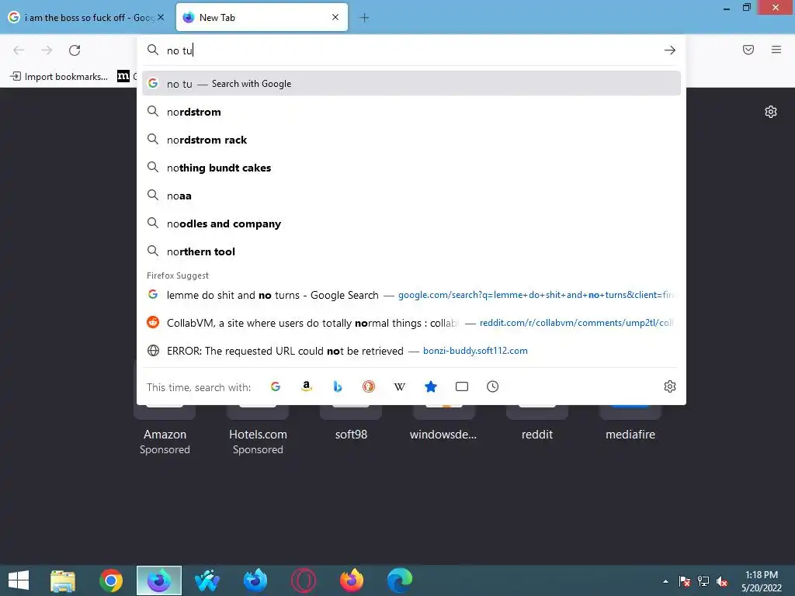795x596 pixels.
Task: Click the back navigation arrow
Action: pos(19,50)
